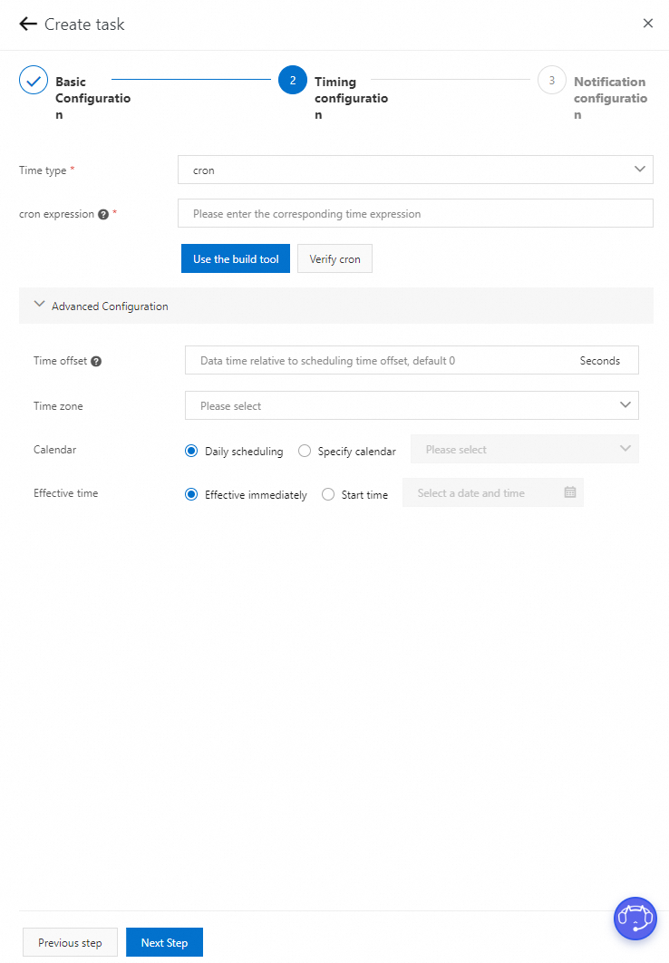The width and height of the screenshot is (669, 963).
Task: Collapse the Advanced Configuration section
Action: (x=39, y=306)
